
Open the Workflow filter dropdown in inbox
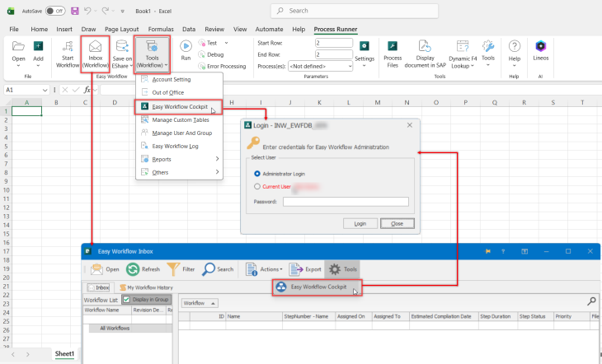tap(200, 303)
